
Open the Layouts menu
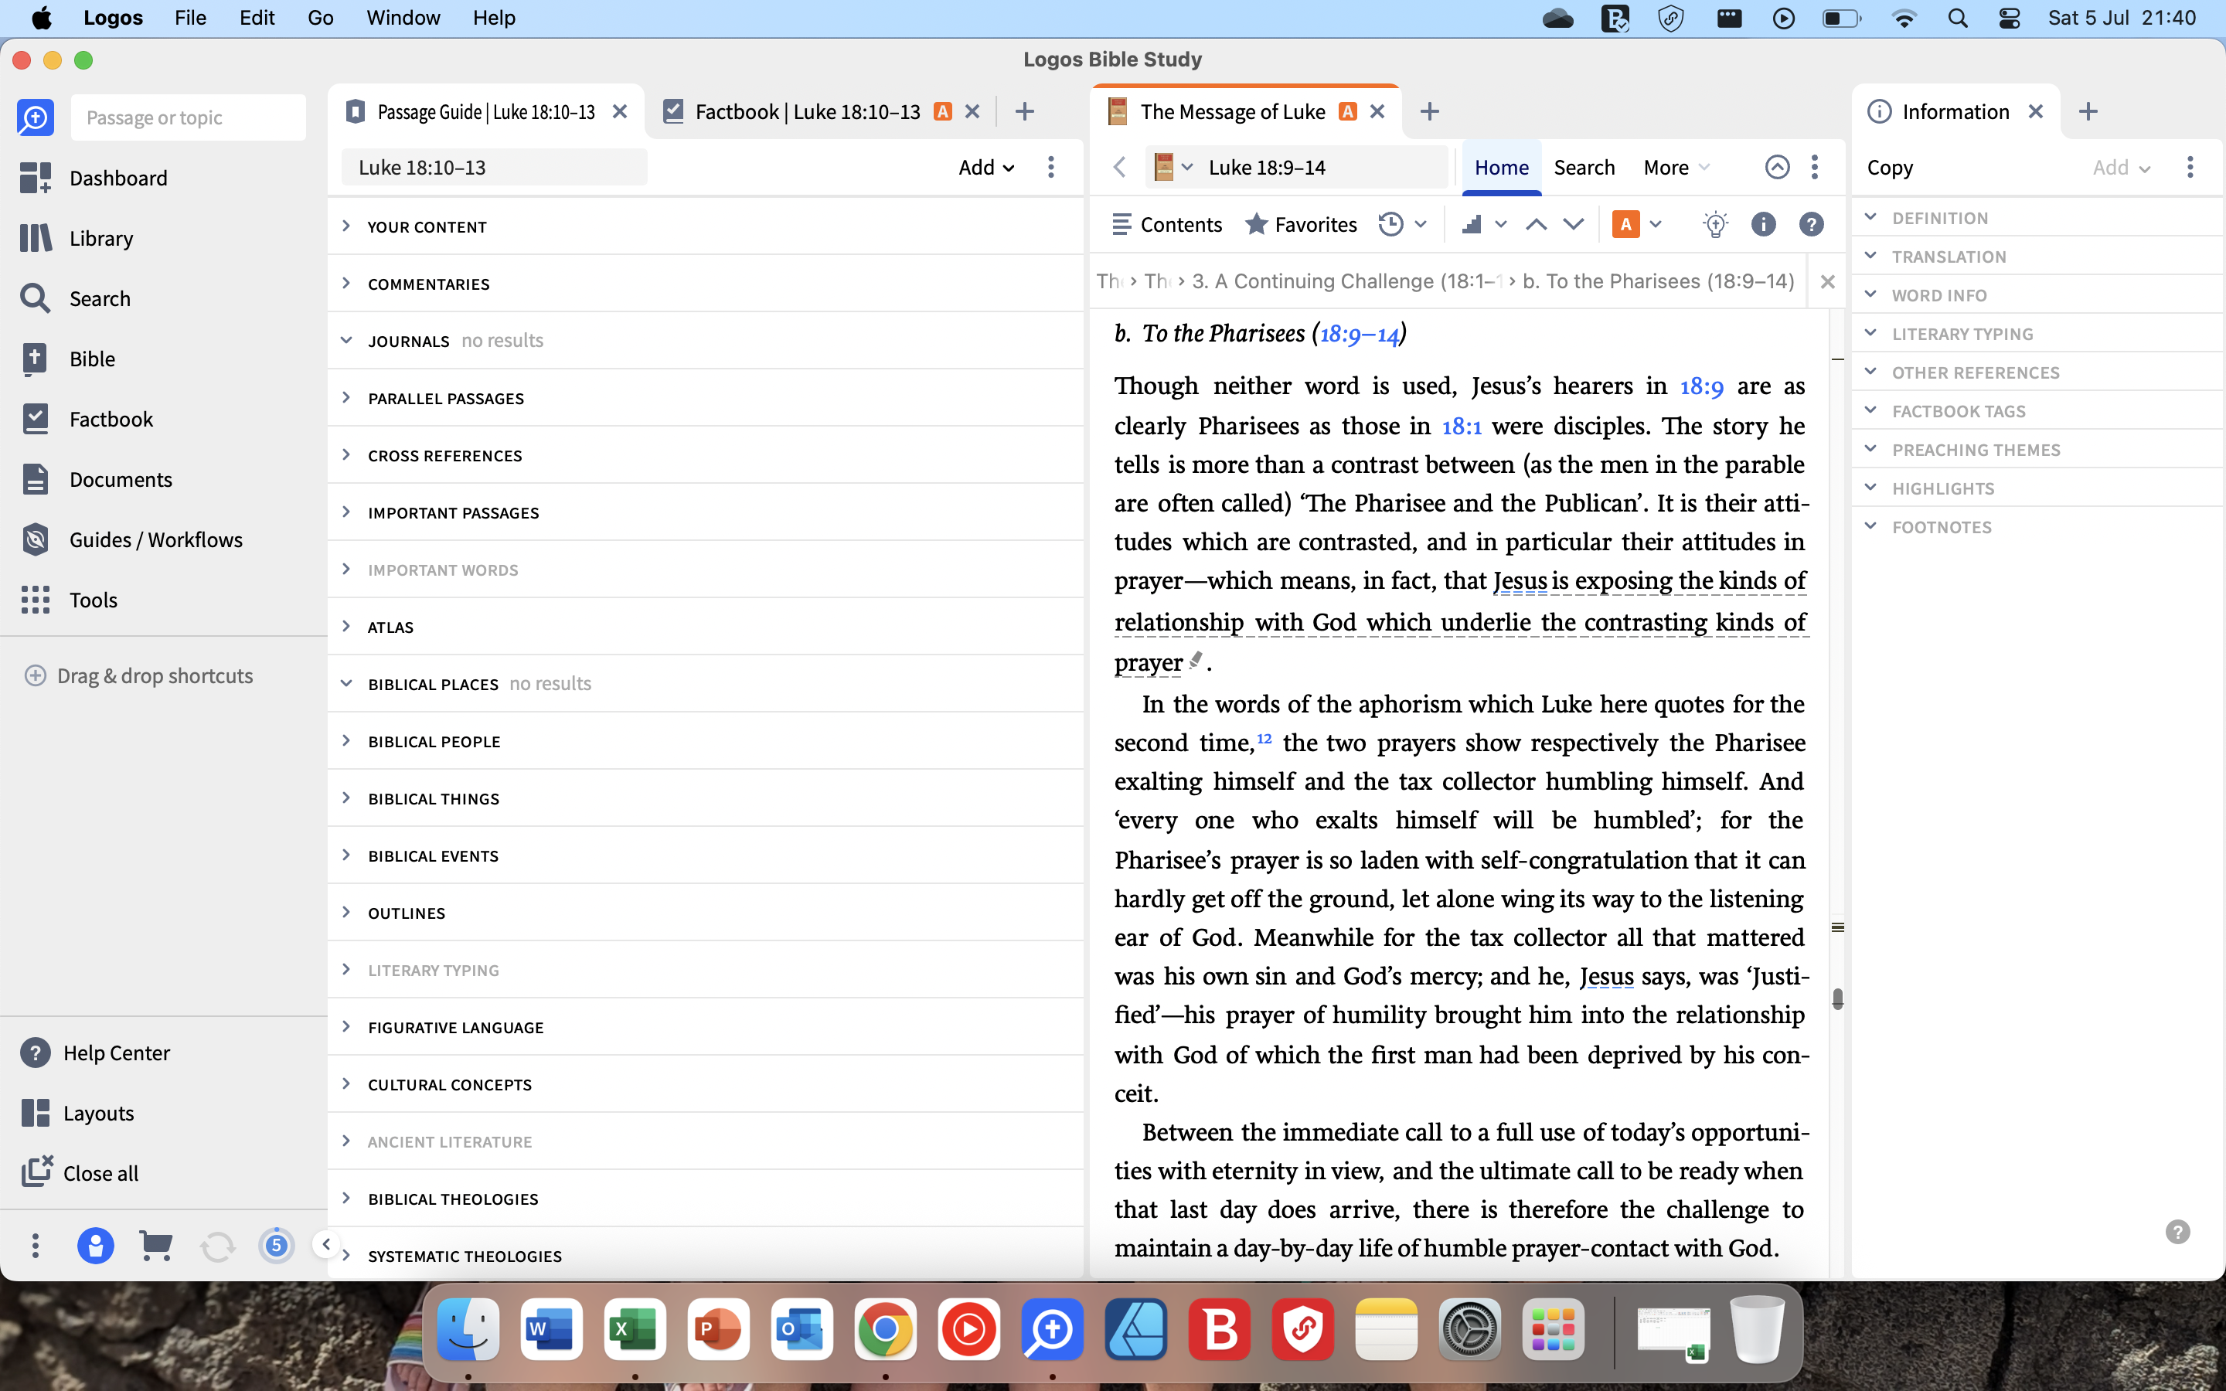[77, 1113]
